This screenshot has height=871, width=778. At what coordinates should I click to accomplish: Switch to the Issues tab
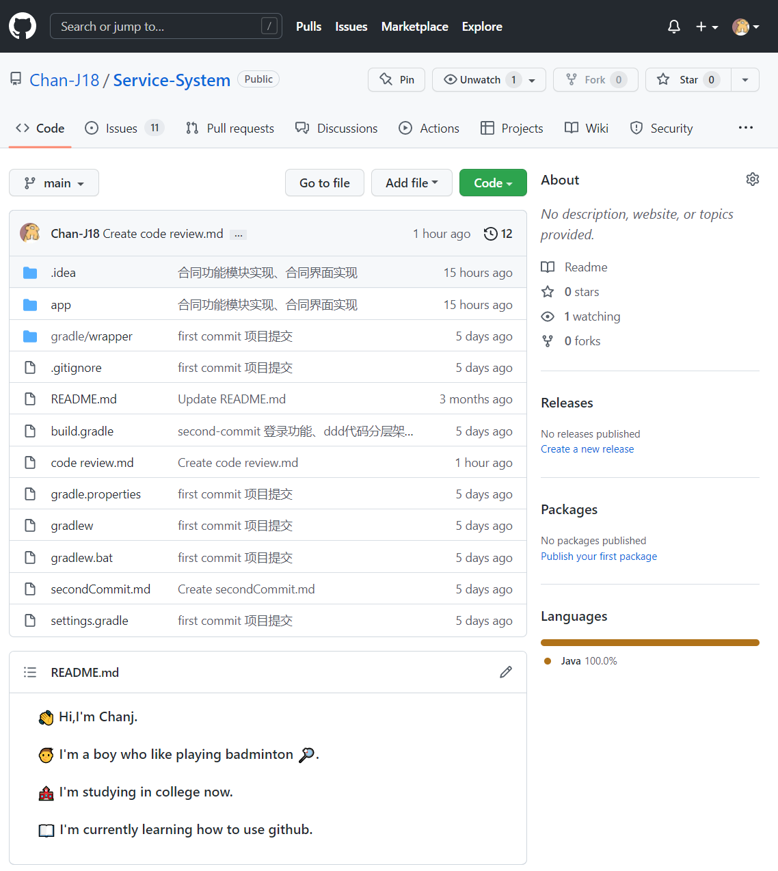tap(124, 129)
